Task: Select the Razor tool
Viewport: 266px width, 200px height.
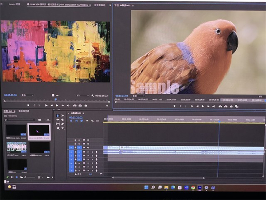Action: (63, 120)
